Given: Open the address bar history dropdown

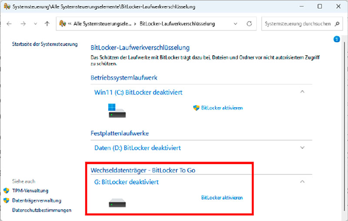Looking at the screenshot, I should tap(235, 24).
